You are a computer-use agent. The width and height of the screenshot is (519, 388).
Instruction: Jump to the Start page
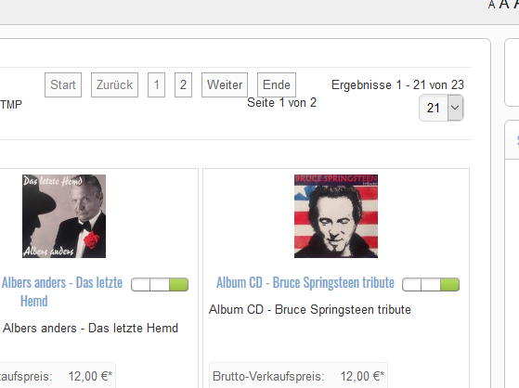(63, 84)
